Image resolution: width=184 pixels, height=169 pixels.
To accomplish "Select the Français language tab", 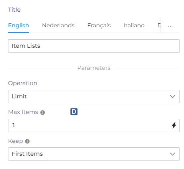I will (x=99, y=25).
